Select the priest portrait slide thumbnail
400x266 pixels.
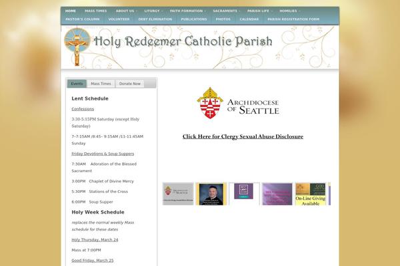pos(211,194)
